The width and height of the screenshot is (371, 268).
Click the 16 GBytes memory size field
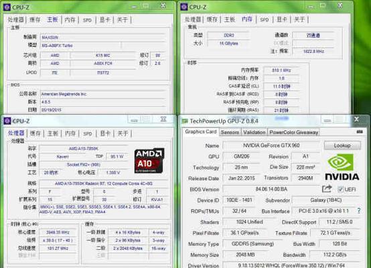coord(228,44)
